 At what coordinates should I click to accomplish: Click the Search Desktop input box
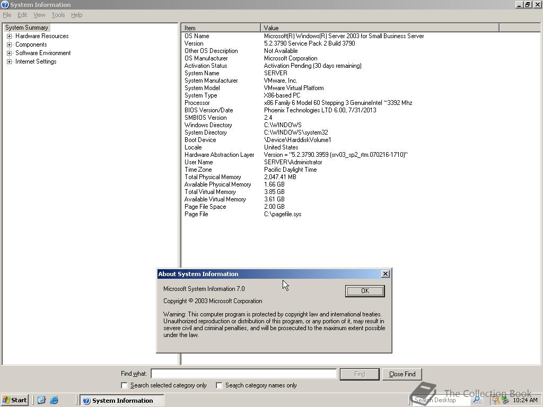(x=442, y=400)
